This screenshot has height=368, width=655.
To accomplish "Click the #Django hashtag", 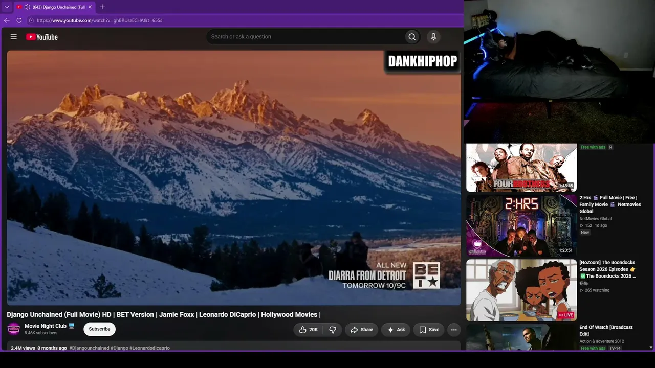I will (x=119, y=348).
